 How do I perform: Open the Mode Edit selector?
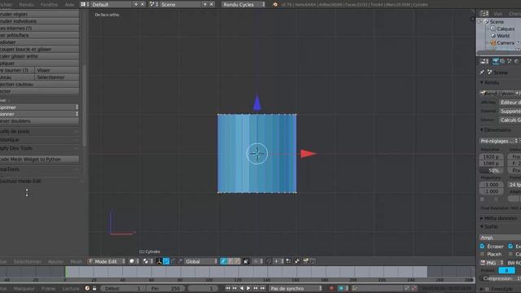point(107,261)
